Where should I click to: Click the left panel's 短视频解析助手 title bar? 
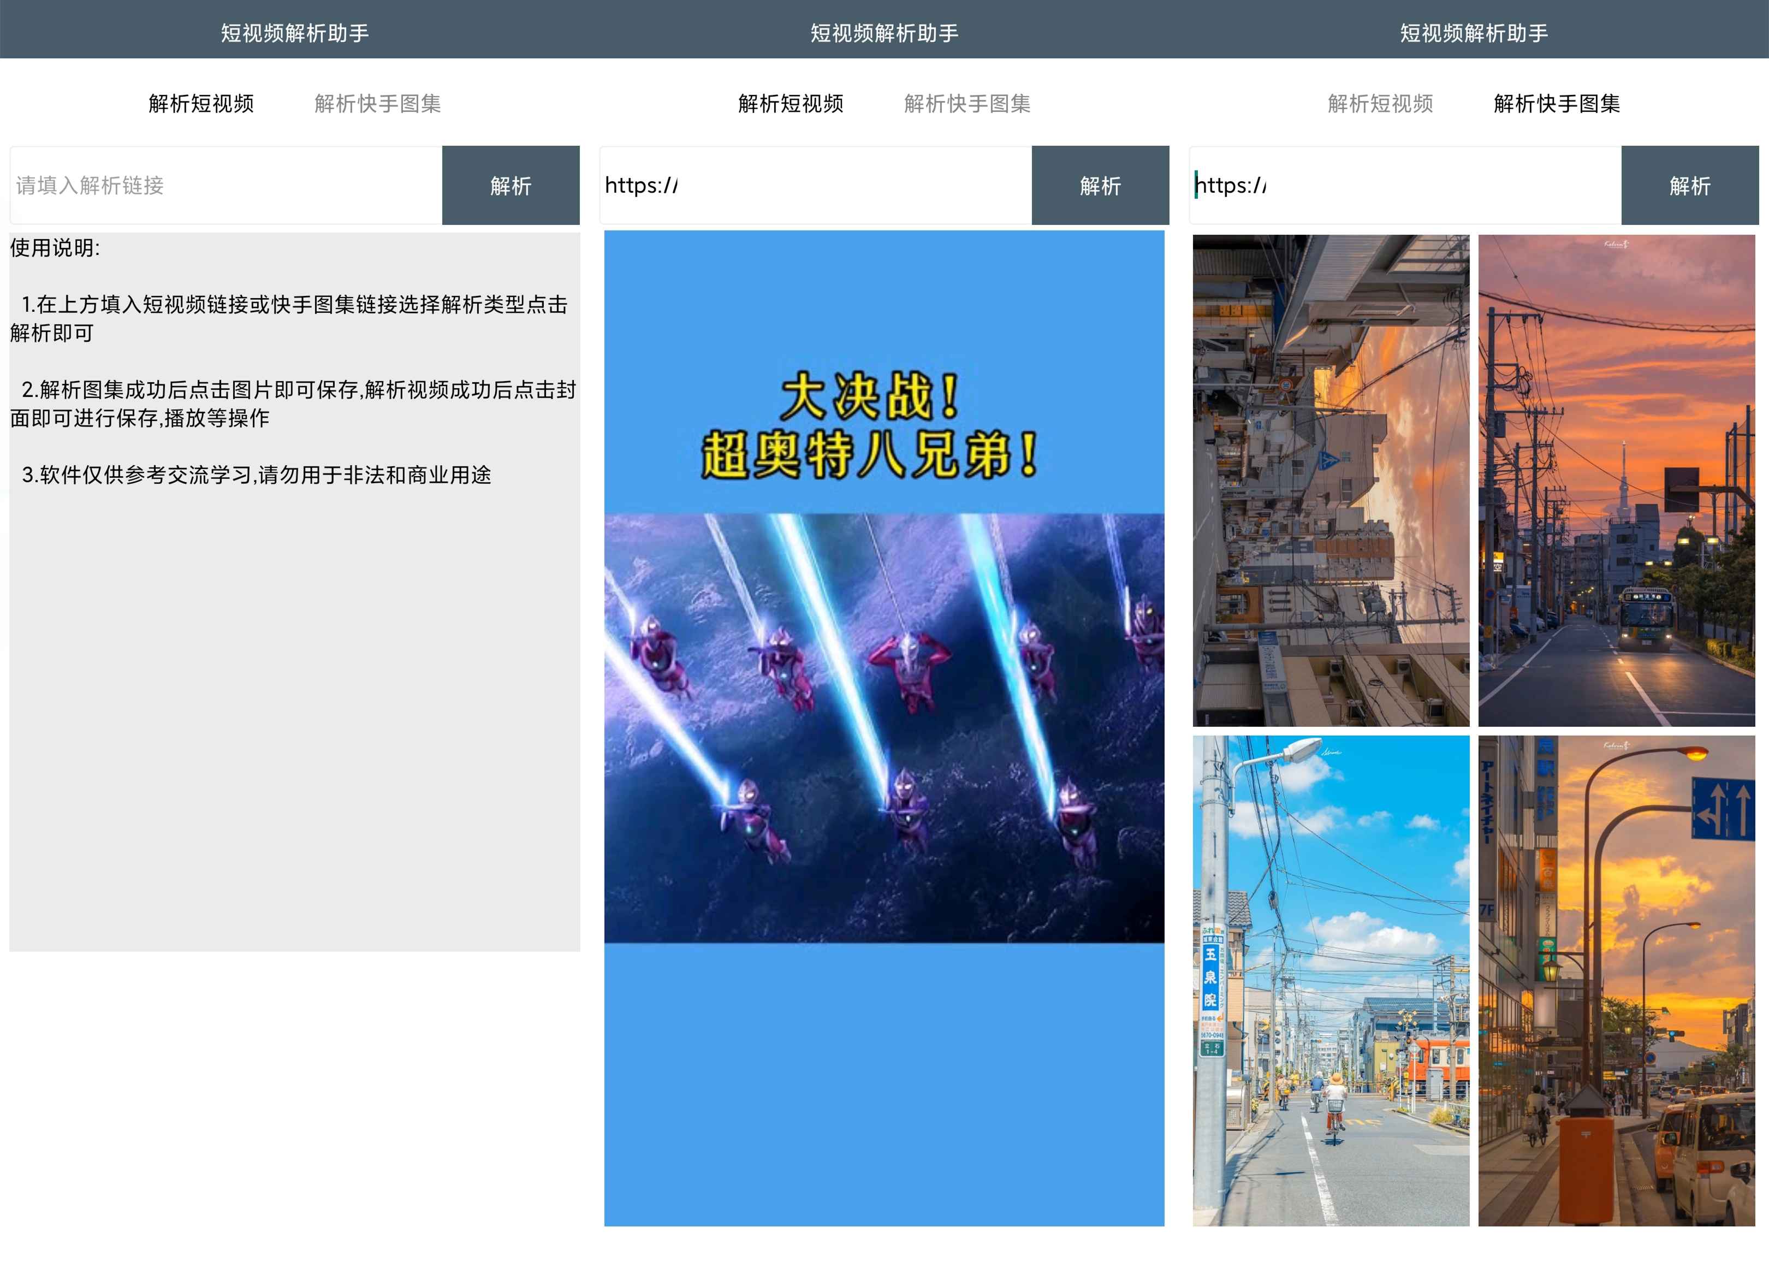[x=294, y=33]
